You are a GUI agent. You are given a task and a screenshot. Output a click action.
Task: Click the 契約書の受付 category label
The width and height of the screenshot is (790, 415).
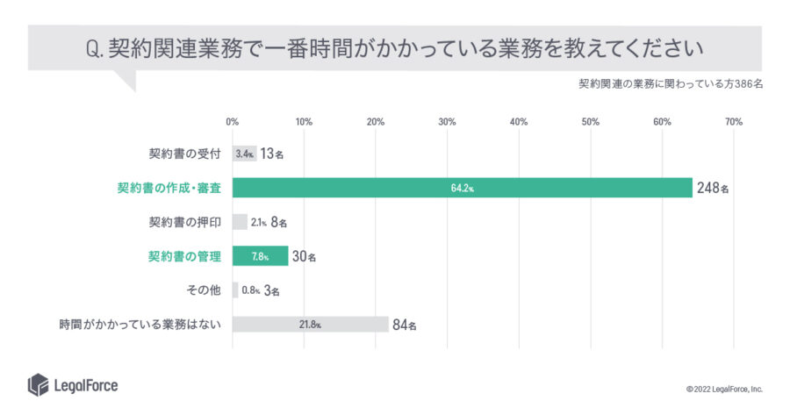pyautogui.click(x=184, y=154)
